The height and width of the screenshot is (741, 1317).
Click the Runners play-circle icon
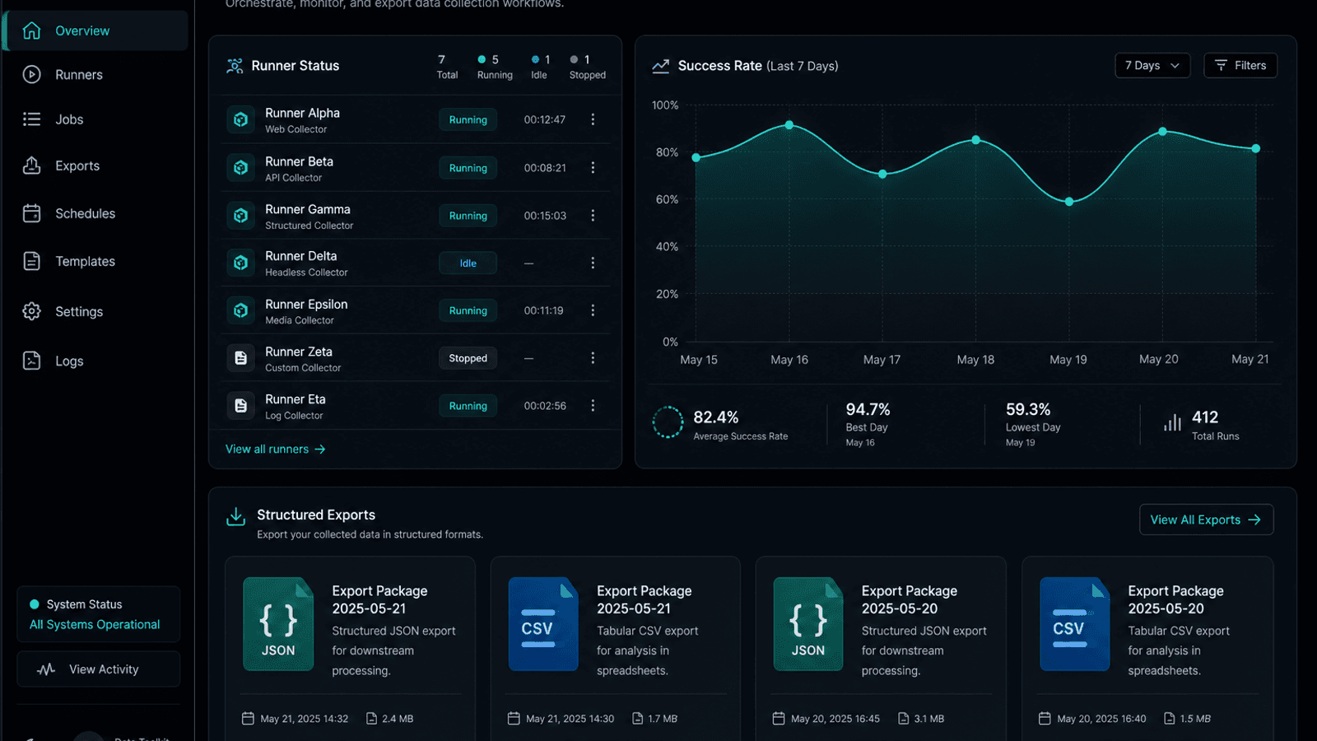tap(31, 74)
